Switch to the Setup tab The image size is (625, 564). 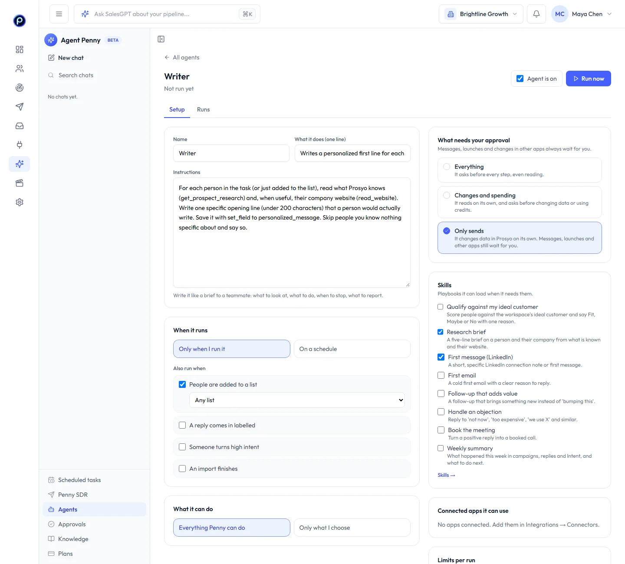click(x=177, y=109)
